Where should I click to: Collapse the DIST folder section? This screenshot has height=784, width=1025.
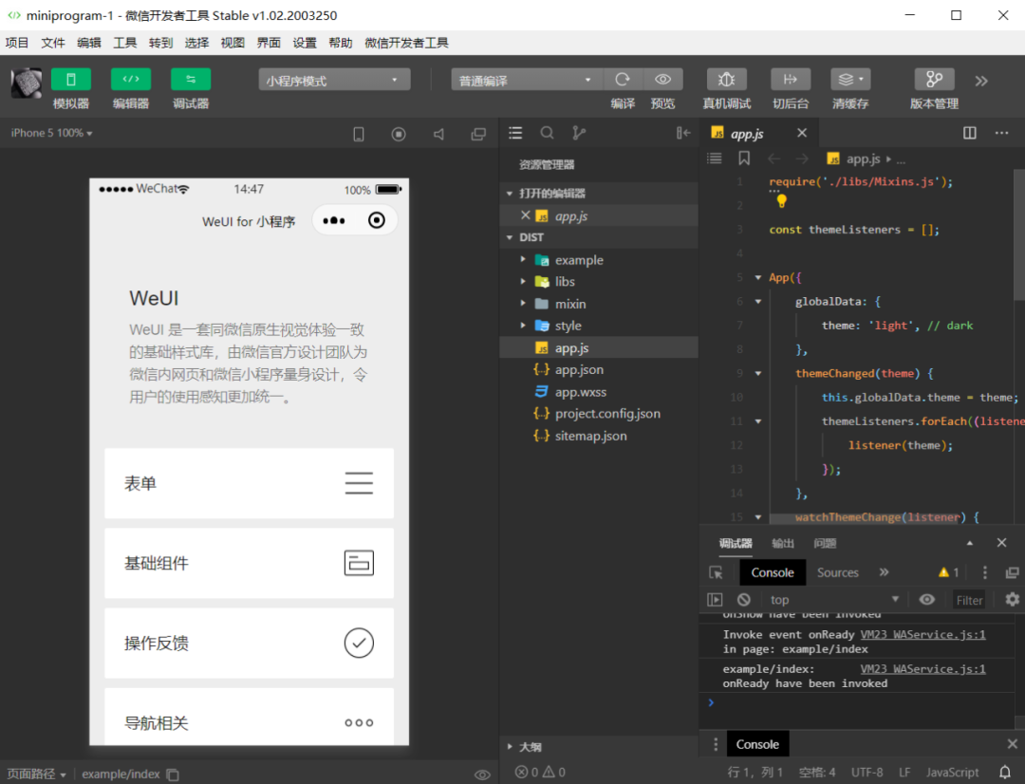(x=599, y=237)
